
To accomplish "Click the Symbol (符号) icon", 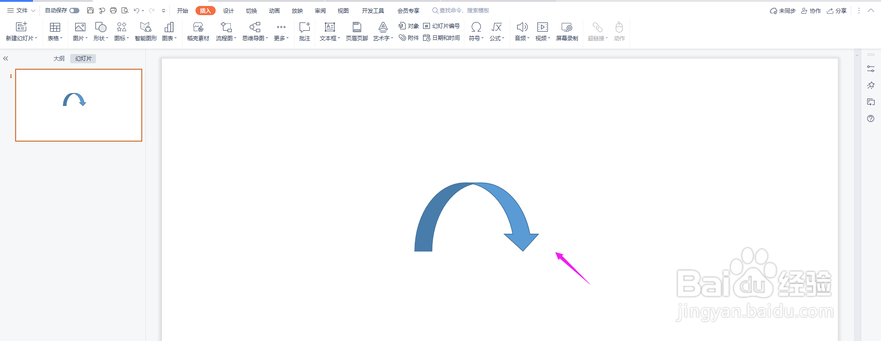I will point(476,27).
